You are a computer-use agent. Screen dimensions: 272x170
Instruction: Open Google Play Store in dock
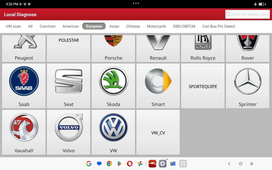(x=119, y=163)
